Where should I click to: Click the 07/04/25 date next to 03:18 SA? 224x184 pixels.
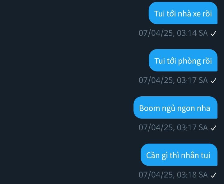click(x=156, y=175)
